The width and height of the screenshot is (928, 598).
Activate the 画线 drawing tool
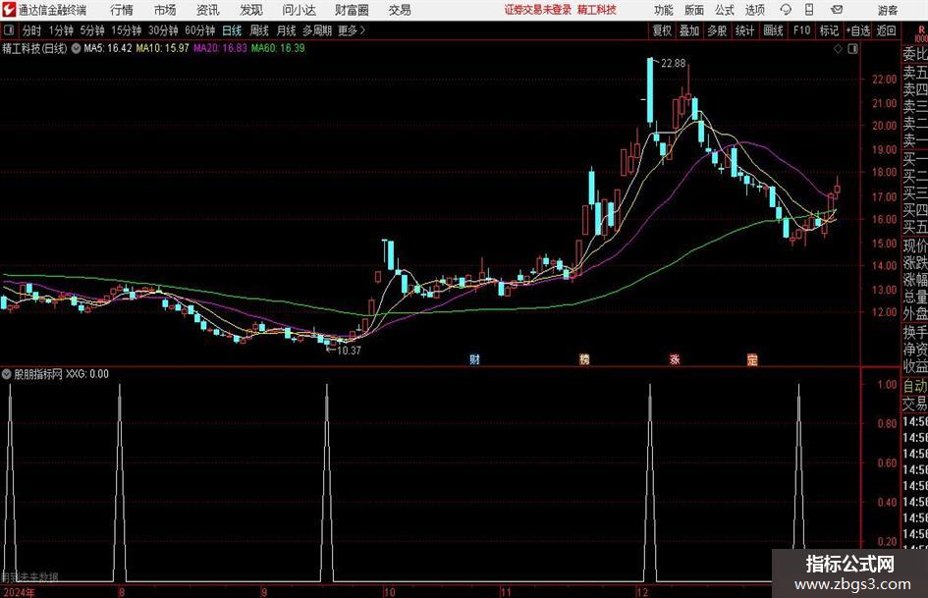point(773,30)
